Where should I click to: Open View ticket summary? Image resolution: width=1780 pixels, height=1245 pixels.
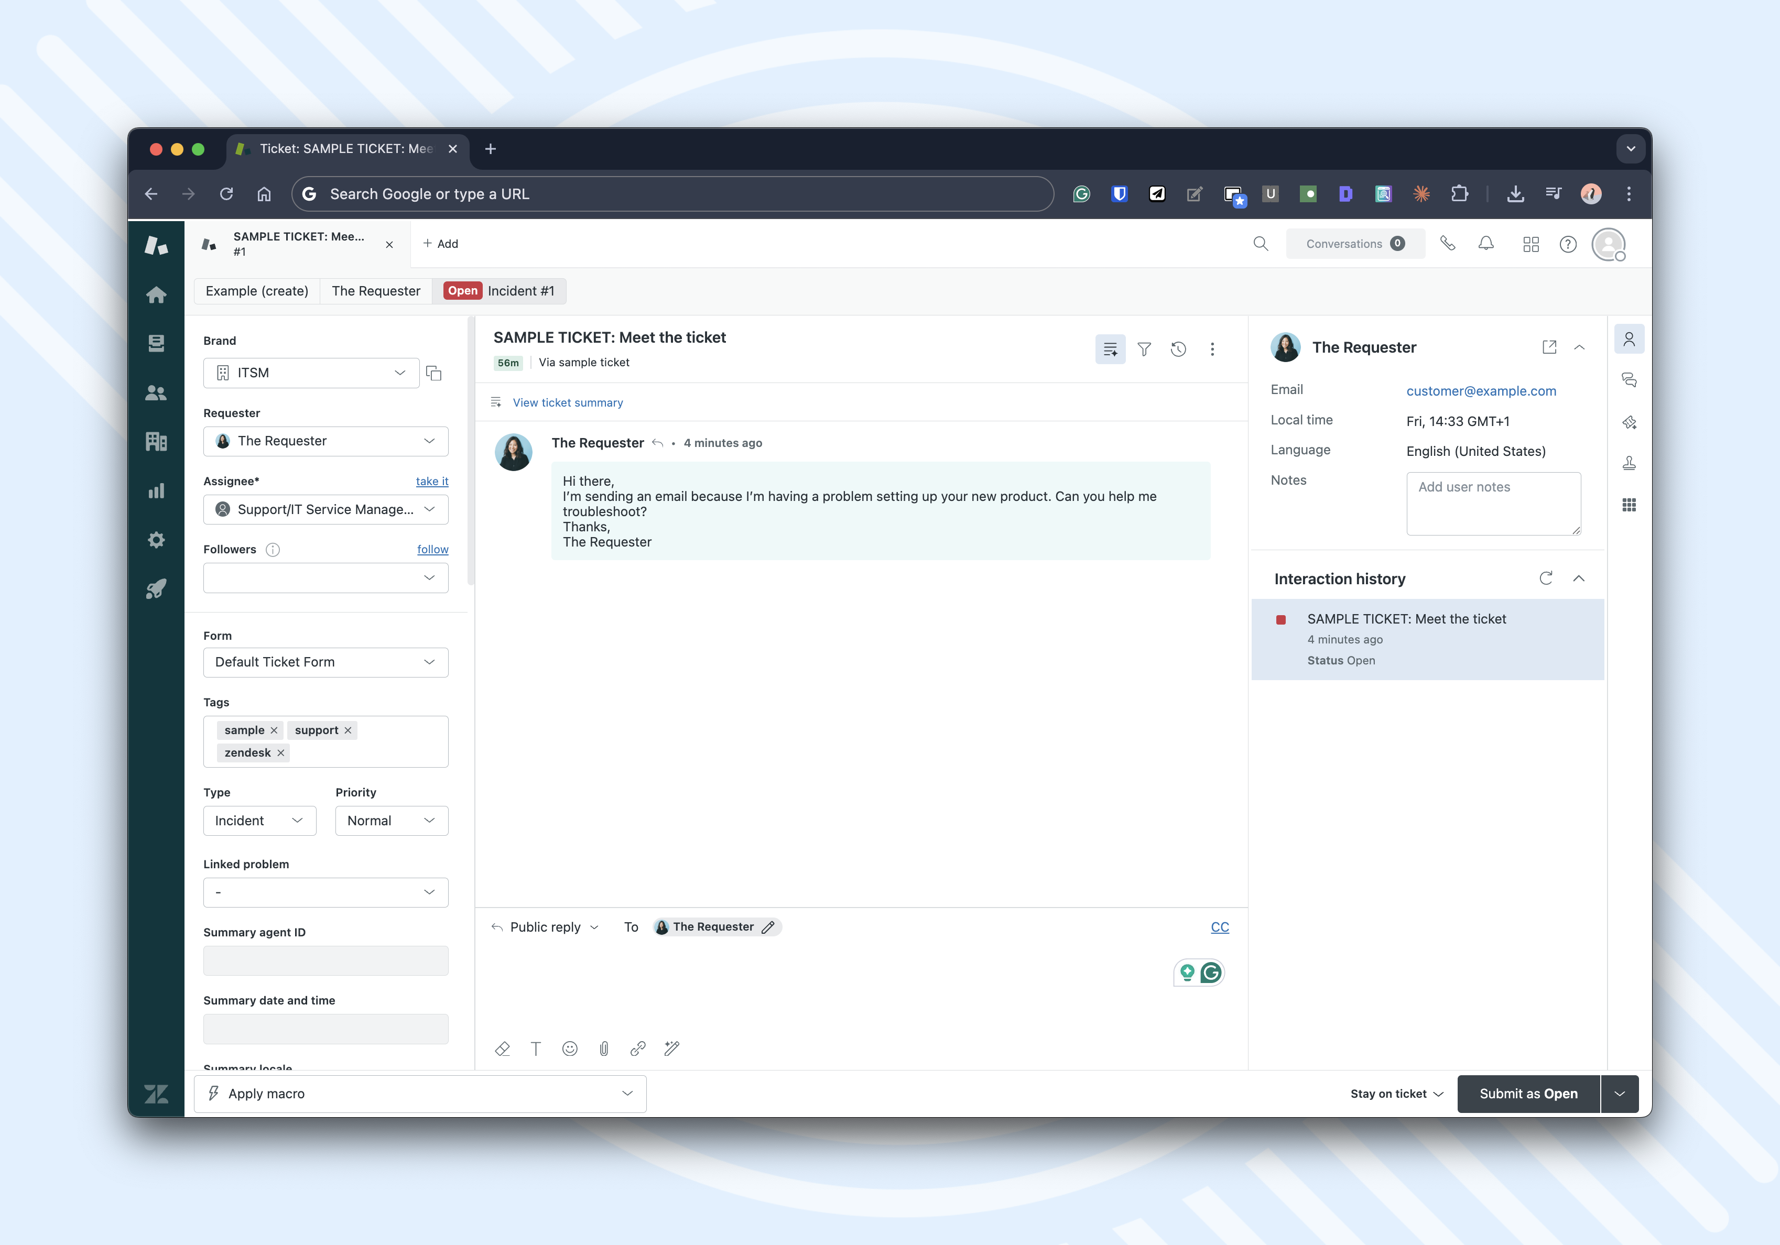pyautogui.click(x=568, y=402)
